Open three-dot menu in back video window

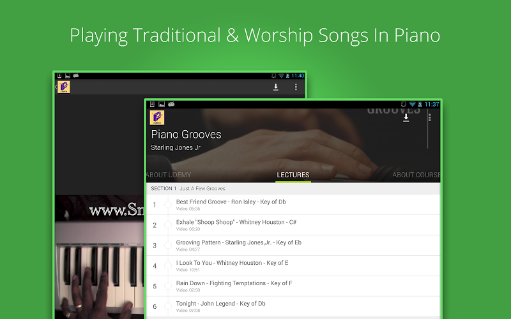click(x=296, y=87)
